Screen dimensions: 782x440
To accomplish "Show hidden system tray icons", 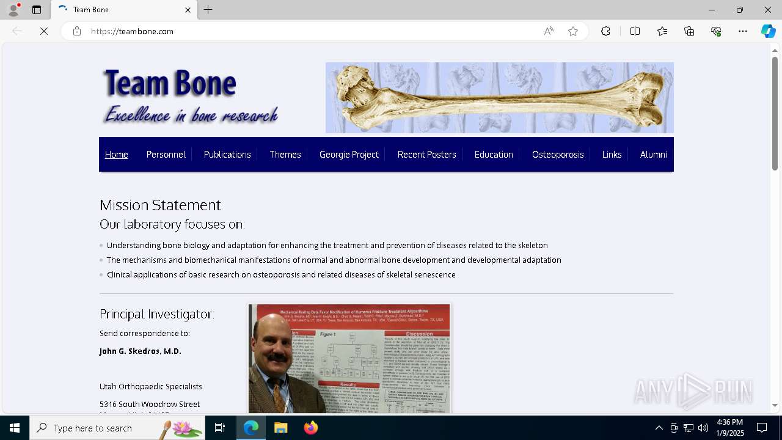I will point(659,428).
